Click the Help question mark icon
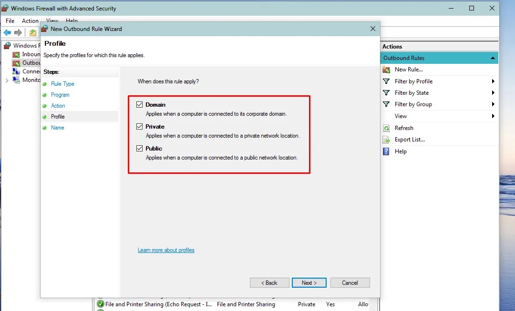This screenshot has height=311, width=515. point(386,151)
